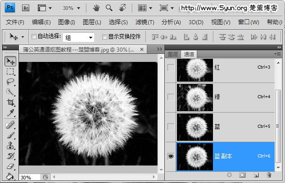Screen dimensions: 285x183
Task: Delete current channel using trash icon
Action: (269, 174)
